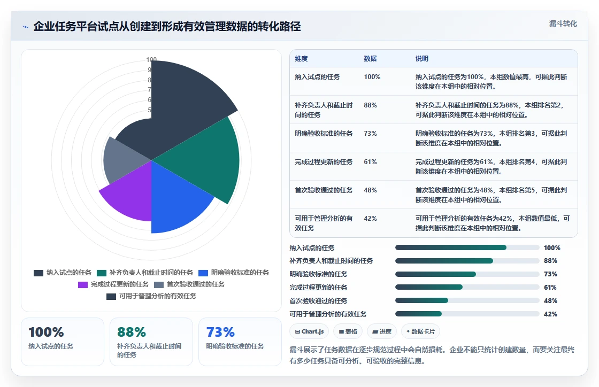Click the 61% label beside progress bar

coord(550,288)
